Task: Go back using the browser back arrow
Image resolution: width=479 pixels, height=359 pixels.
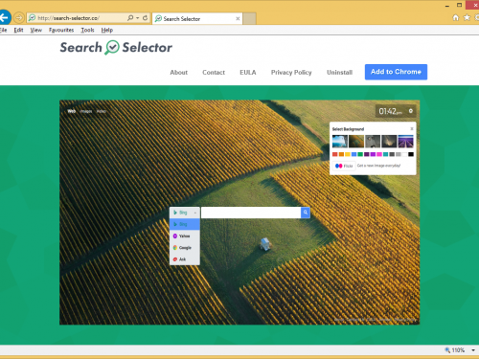Action: (5, 17)
